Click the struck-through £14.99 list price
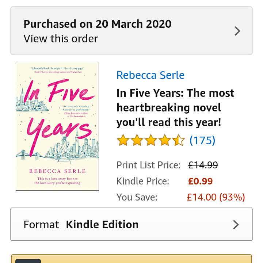The height and width of the screenshot is (263, 263). pyautogui.click(x=203, y=165)
